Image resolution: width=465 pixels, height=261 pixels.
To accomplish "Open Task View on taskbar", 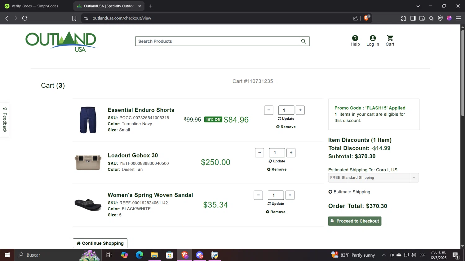I will [x=109, y=255].
